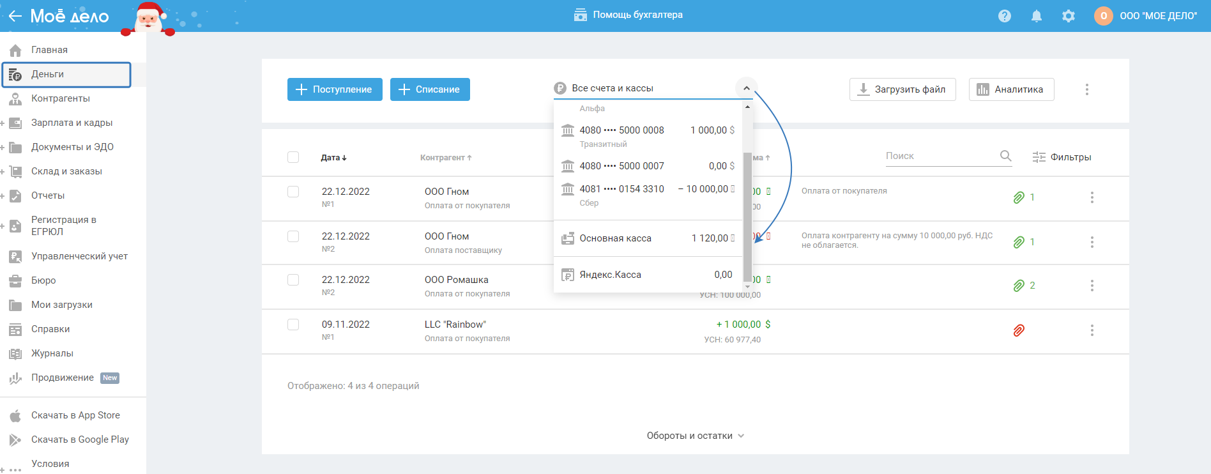Expand Обороты и остатки section
This screenshot has height=474, width=1211.
(696, 436)
